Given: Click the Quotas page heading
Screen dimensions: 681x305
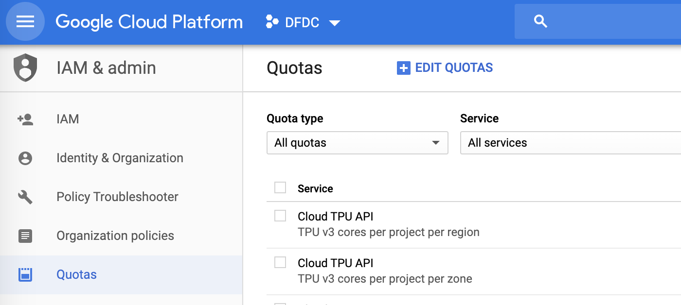Looking at the screenshot, I should 294,68.
